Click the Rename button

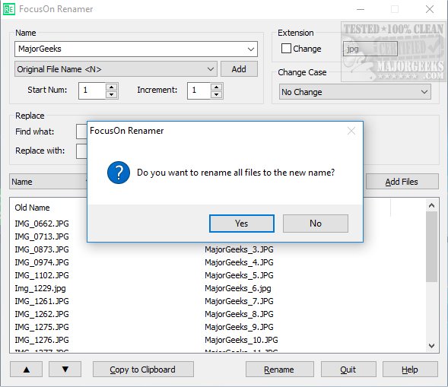tap(279, 370)
